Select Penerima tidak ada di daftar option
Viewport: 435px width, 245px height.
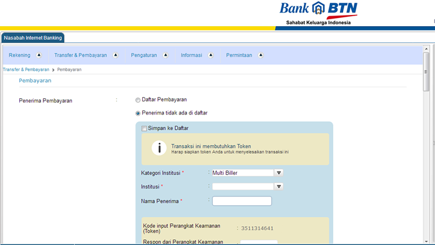pyautogui.click(x=137, y=113)
